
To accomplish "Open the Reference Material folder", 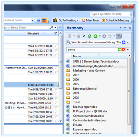I will coord(85,89).
